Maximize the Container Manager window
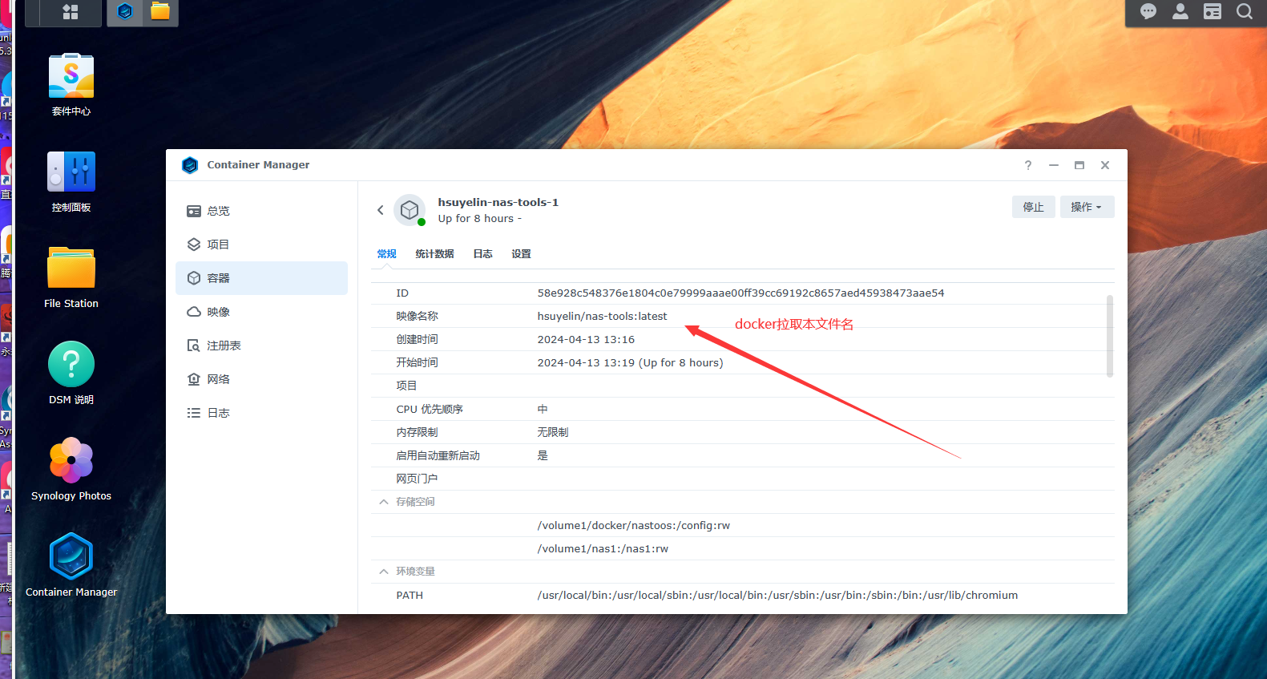Viewport: 1267px width, 679px height. click(1079, 165)
